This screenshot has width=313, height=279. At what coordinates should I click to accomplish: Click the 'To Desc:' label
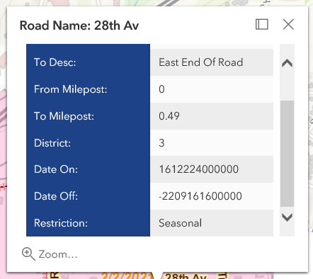[55, 62]
